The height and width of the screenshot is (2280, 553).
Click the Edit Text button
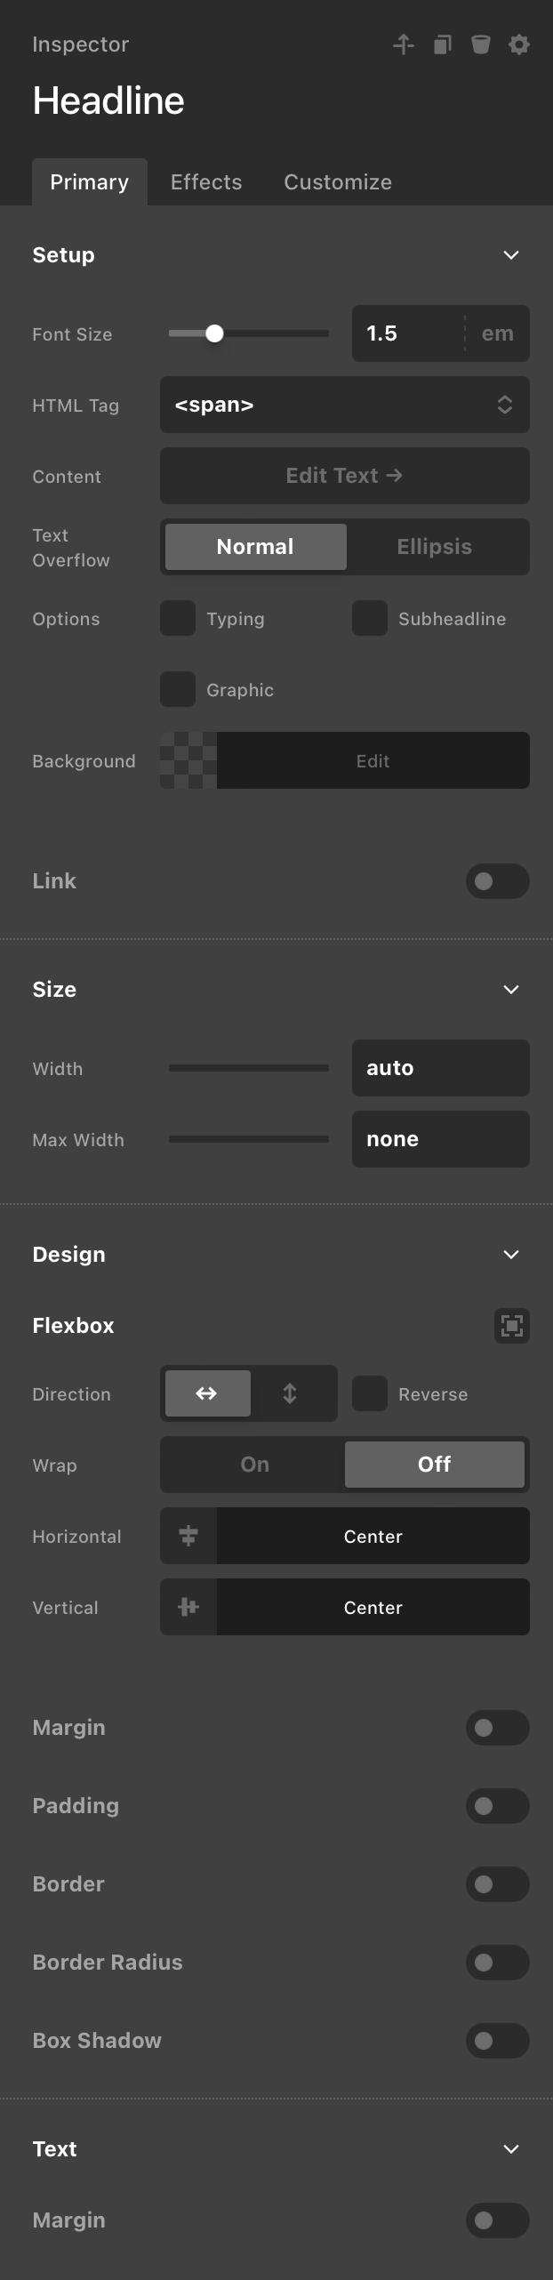point(344,476)
